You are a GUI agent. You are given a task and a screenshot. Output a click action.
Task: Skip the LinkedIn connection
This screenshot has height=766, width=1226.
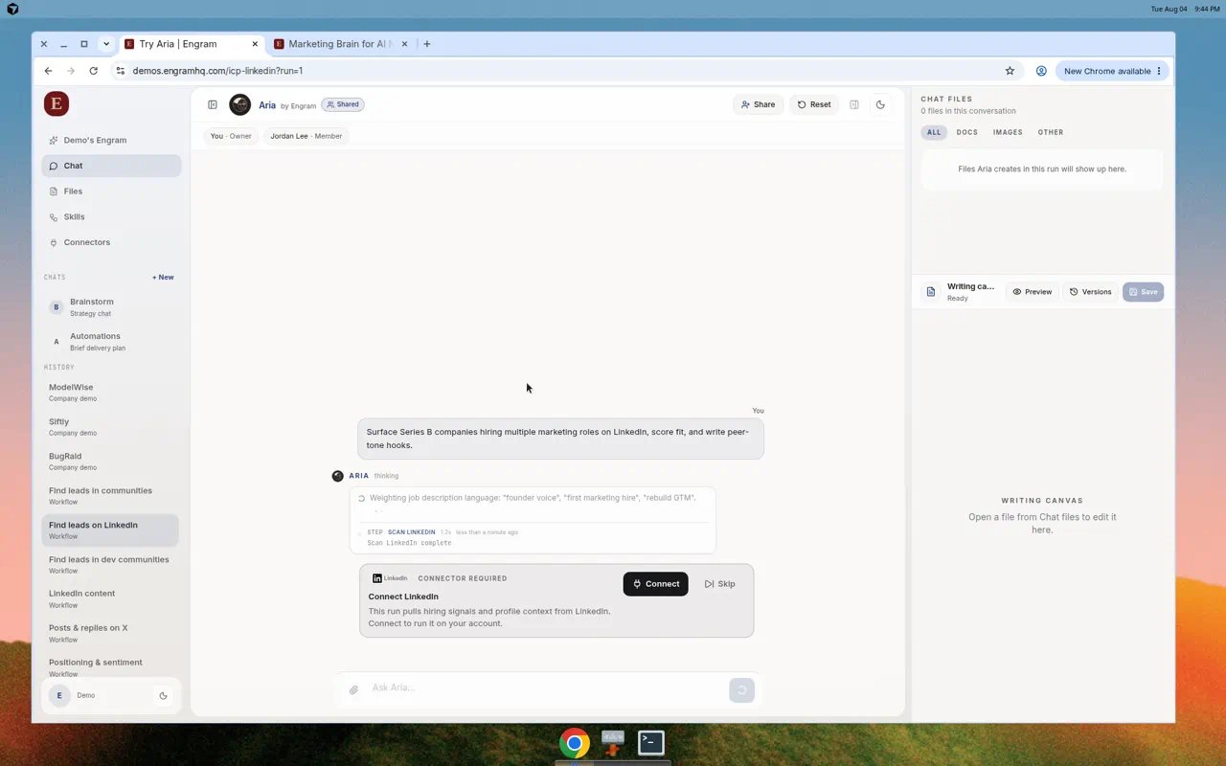(x=720, y=584)
